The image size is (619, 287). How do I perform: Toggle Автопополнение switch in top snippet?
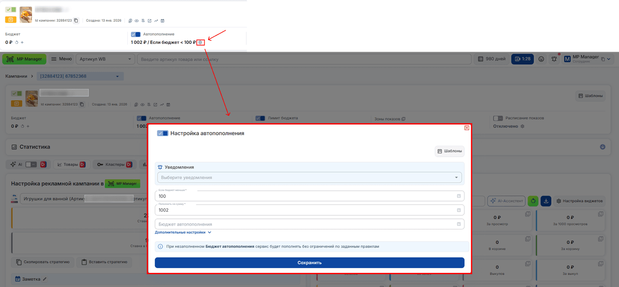click(136, 35)
